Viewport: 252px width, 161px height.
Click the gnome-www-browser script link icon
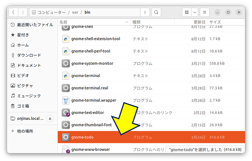[x=66, y=149]
